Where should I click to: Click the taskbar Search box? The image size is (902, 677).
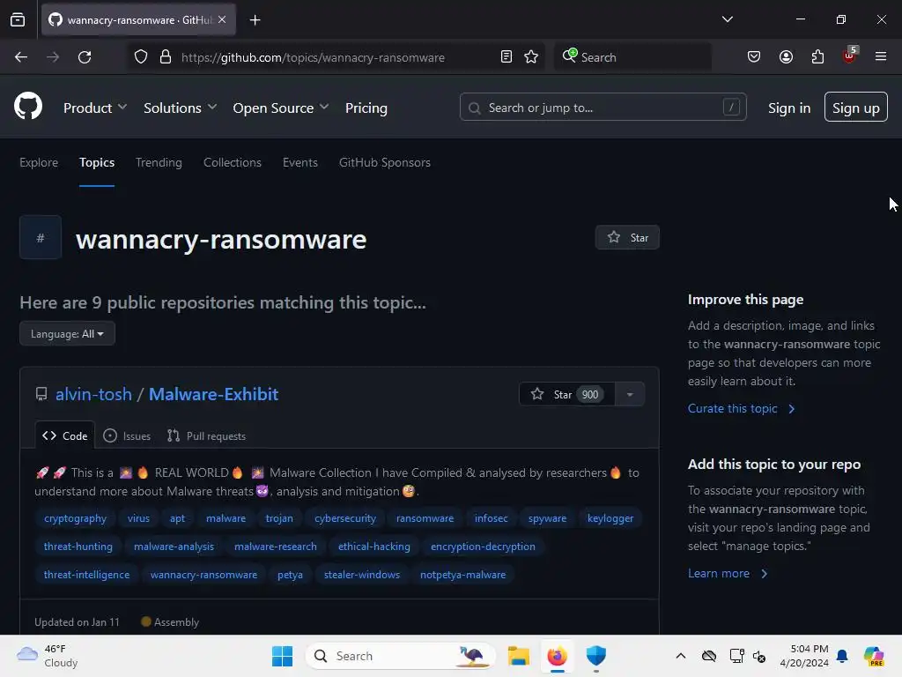(x=401, y=656)
